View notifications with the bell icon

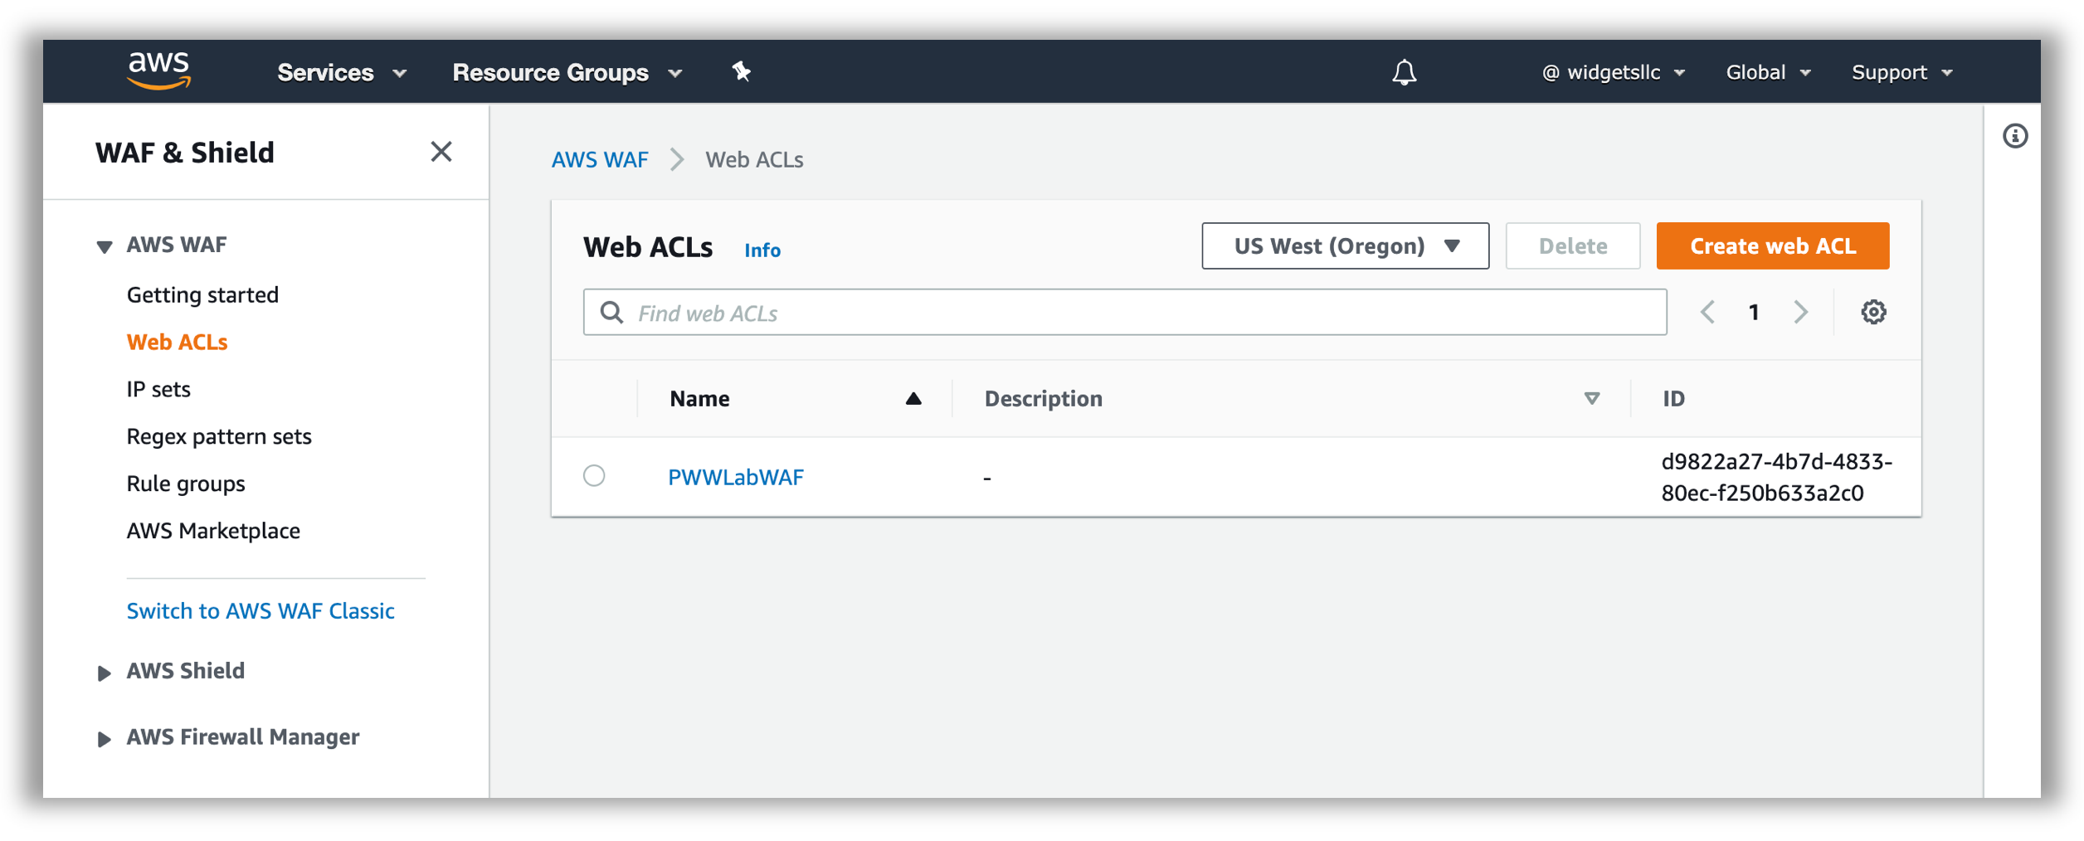tap(1404, 72)
